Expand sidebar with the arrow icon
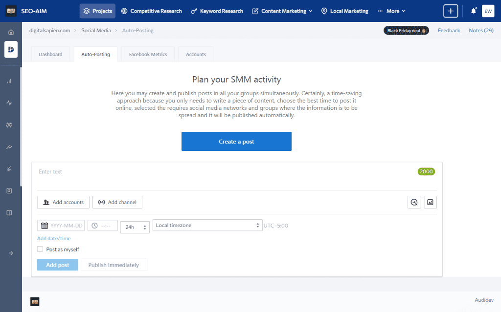Screen dimensions: 501x312 [11, 253]
